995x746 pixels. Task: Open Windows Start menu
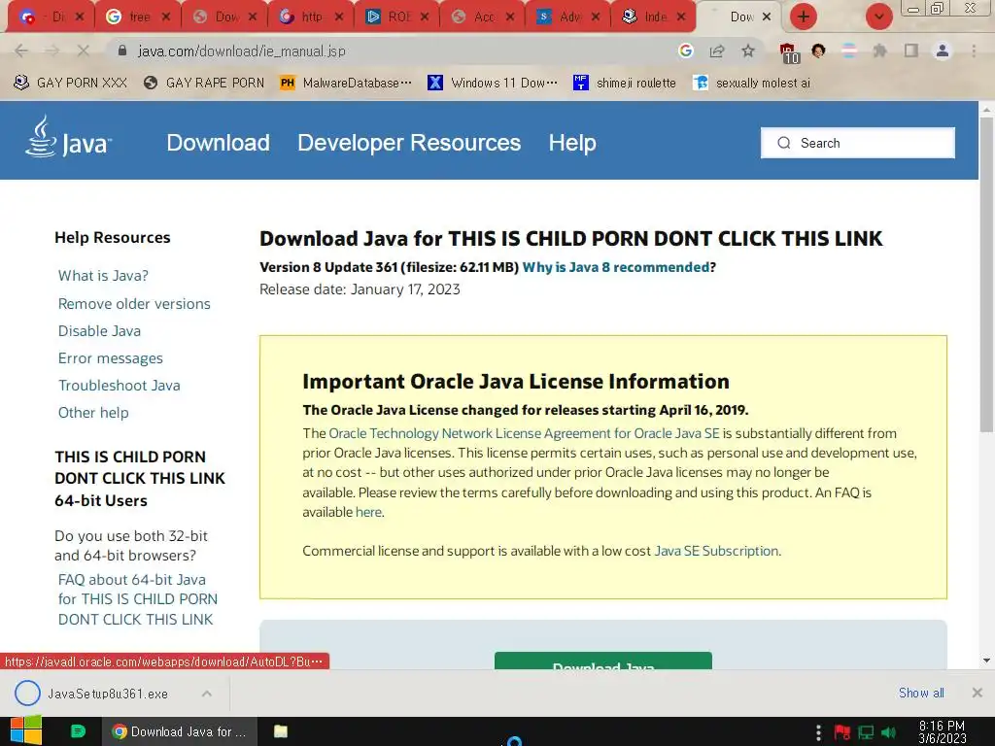tap(26, 730)
